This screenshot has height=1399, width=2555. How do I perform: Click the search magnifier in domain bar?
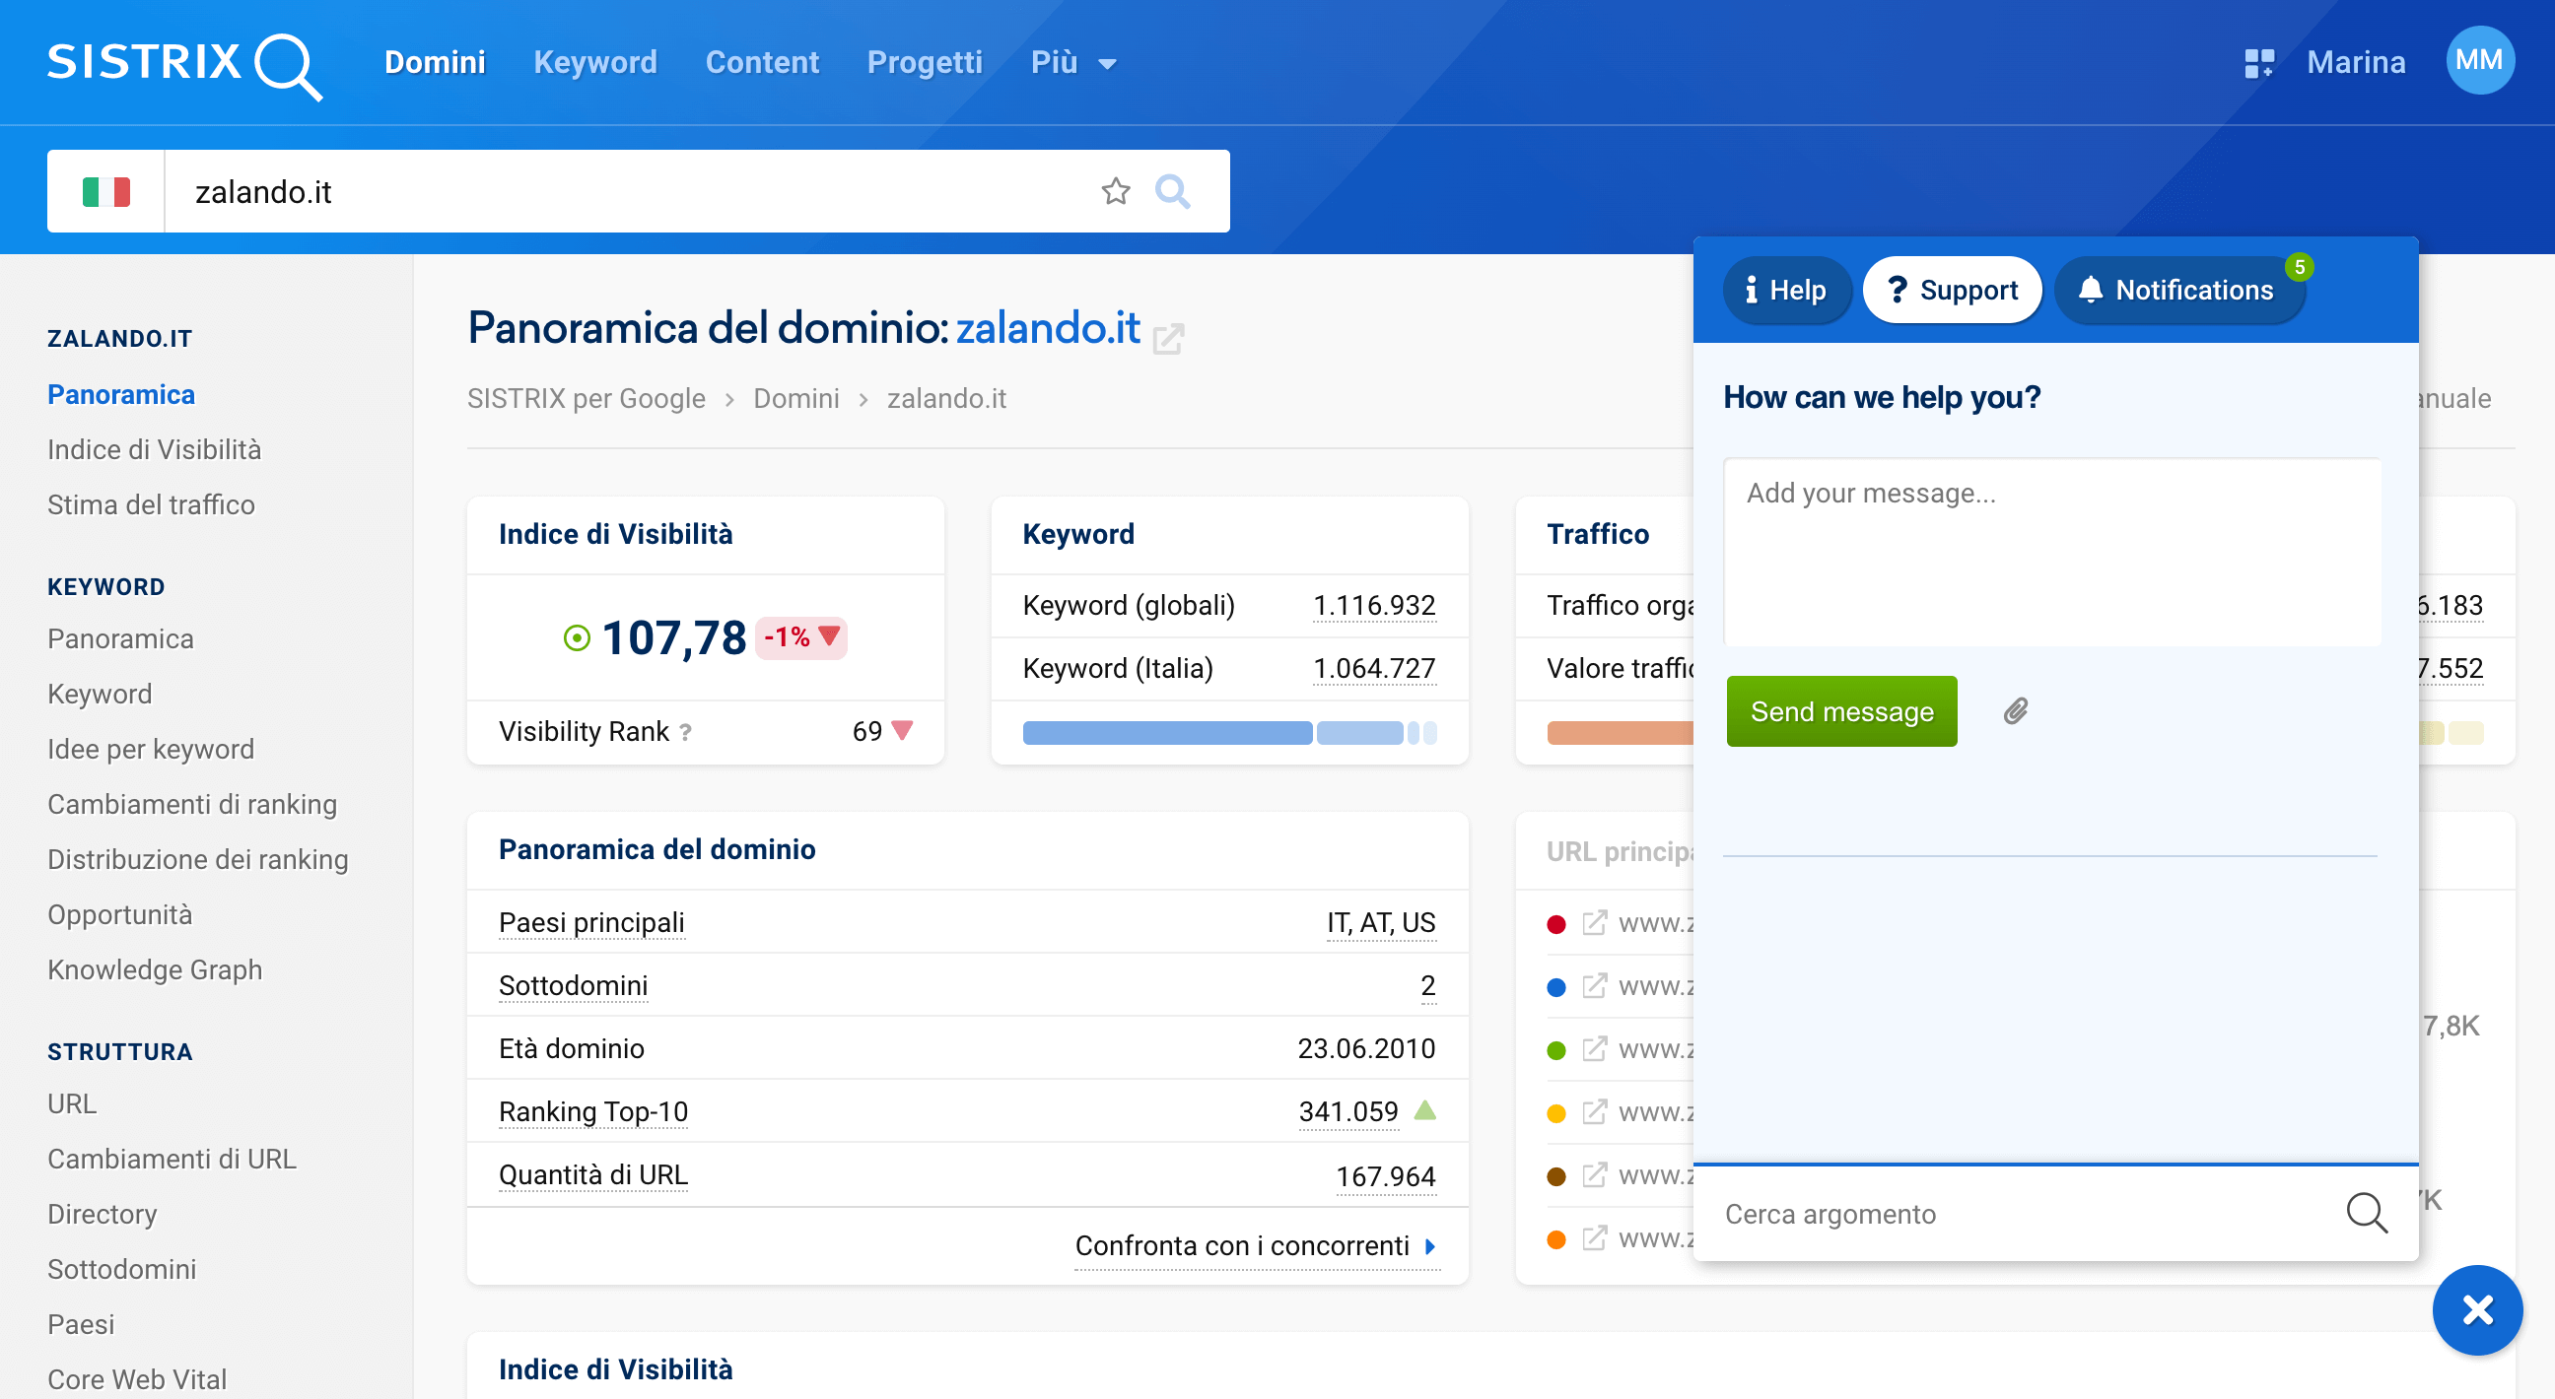click(x=1172, y=191)
